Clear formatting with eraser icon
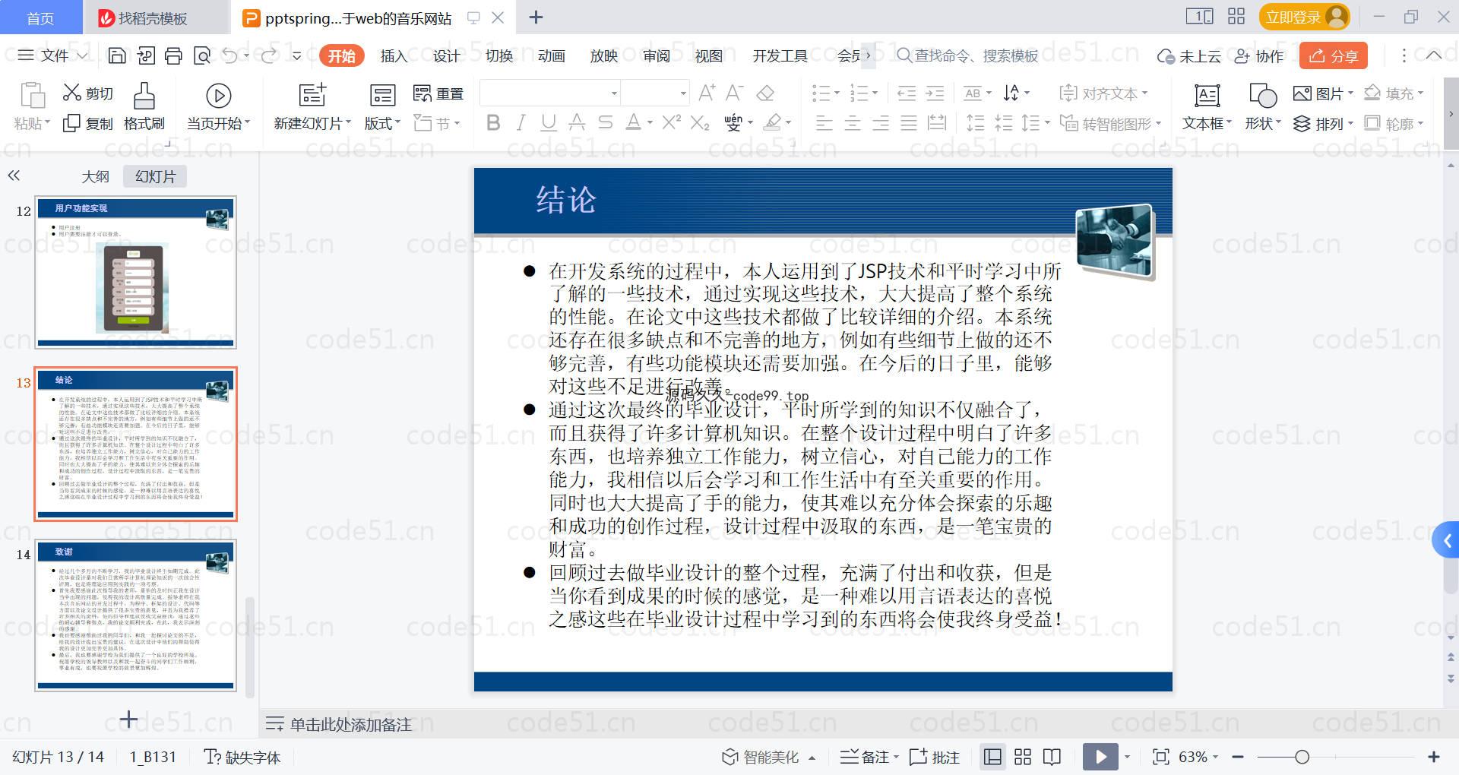1459x775 pixels. point(765,93)
